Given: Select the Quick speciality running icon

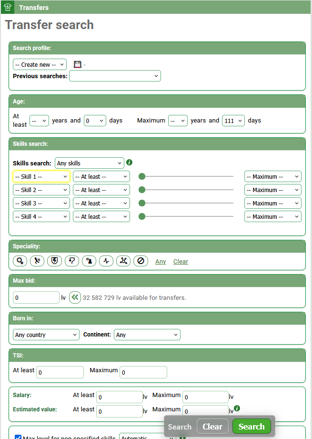Looking at the screenshot, I should pos(37,261).
